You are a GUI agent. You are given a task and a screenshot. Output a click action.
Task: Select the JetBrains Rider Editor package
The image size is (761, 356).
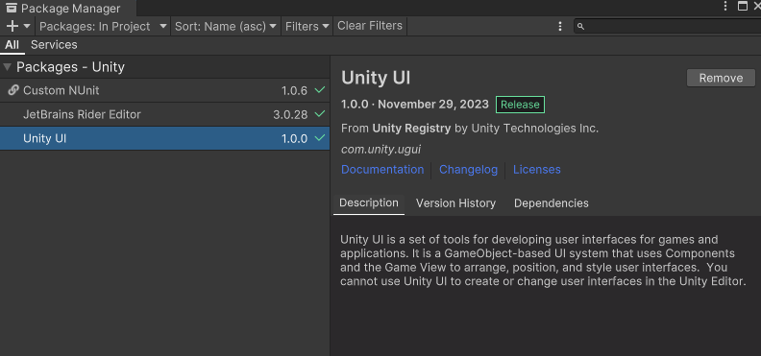(x=164, y=115)
